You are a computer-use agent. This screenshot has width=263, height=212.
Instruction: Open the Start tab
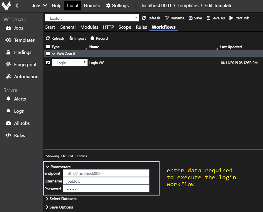(x=50, y=27)
